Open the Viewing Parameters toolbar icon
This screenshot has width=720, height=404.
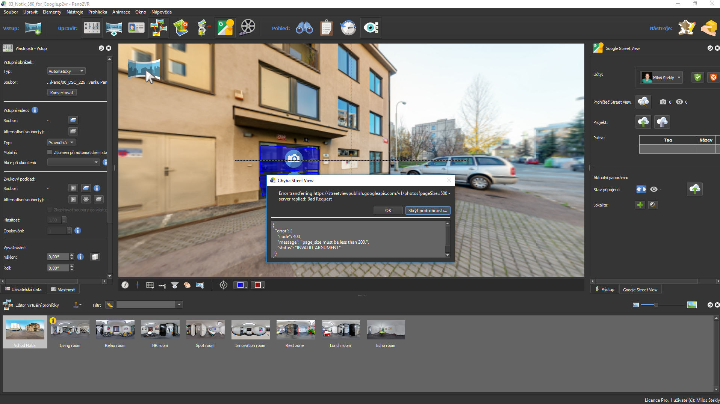pyautogui.click(x=114, y=28)
